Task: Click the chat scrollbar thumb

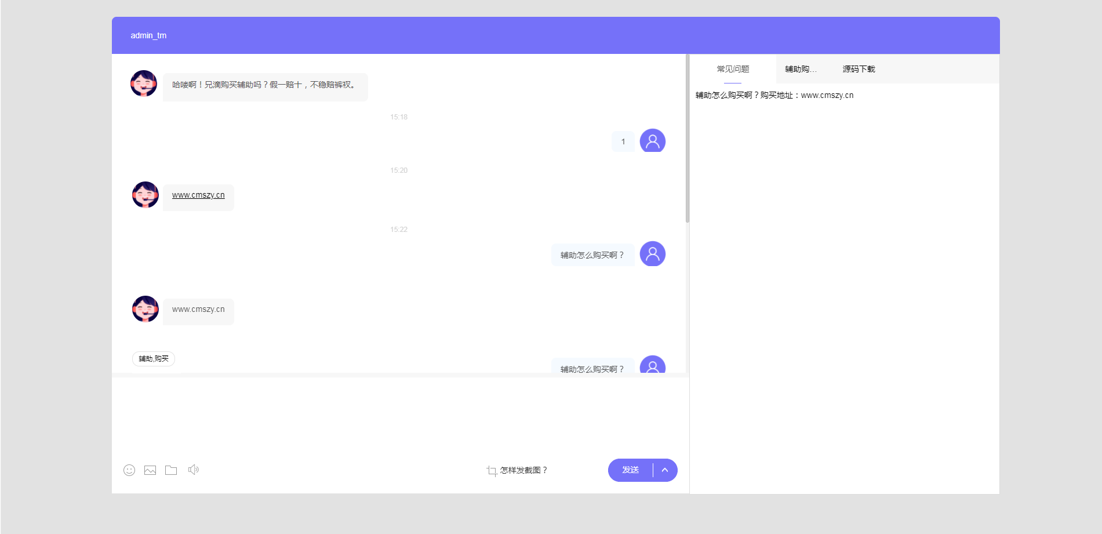Action: [x=688, y=139]
